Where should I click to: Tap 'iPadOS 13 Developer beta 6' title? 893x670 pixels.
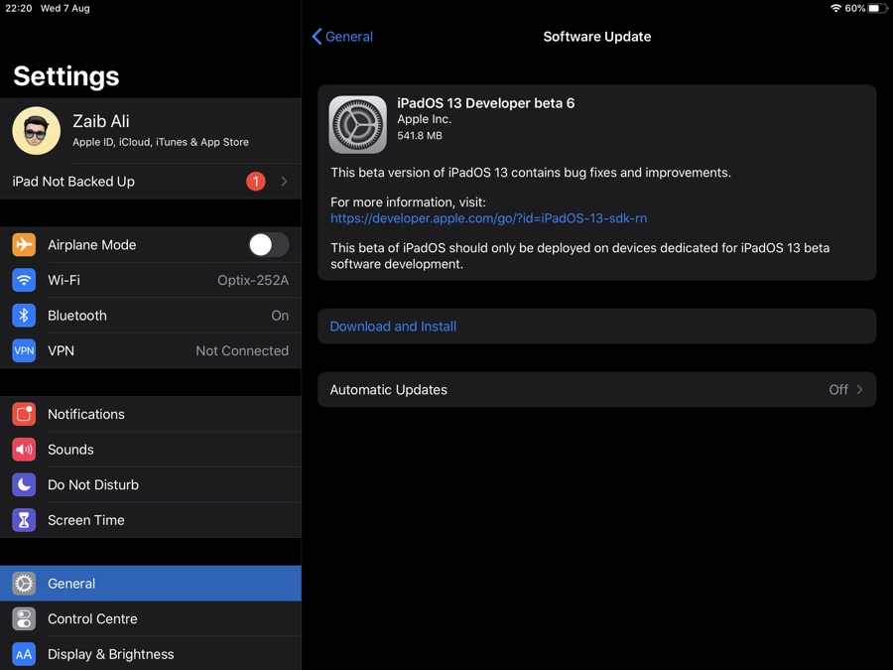pyautogui.click(x=486, y=103)
